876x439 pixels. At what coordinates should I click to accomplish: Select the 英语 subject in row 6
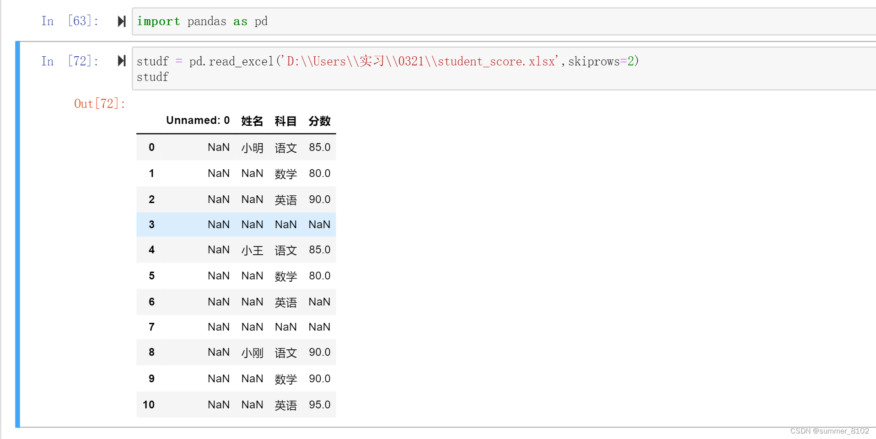click(x=285, y=302)
